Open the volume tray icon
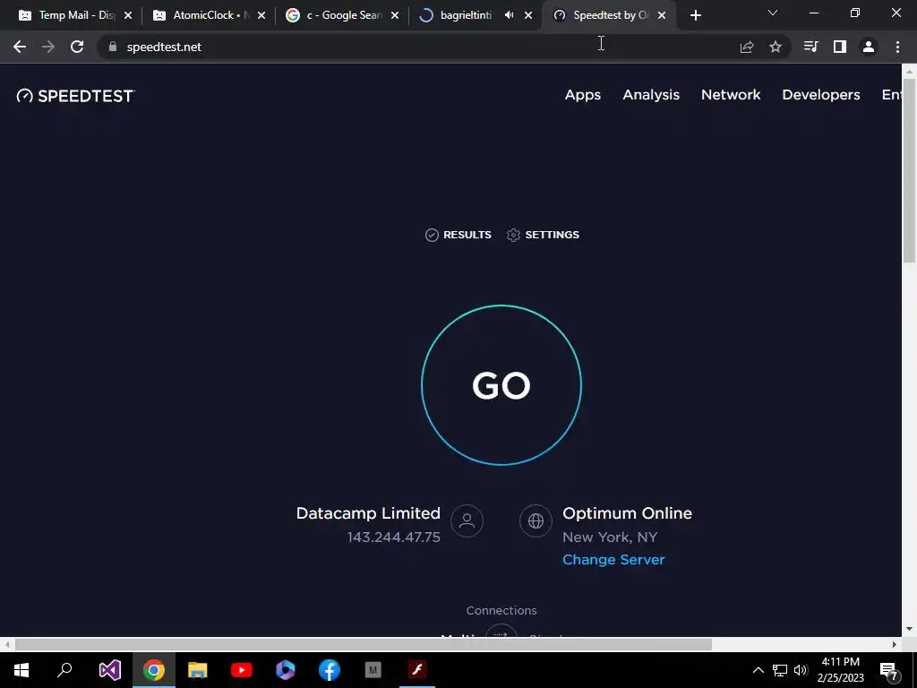Viewport: 917px width, 688px height. [801, 670]
